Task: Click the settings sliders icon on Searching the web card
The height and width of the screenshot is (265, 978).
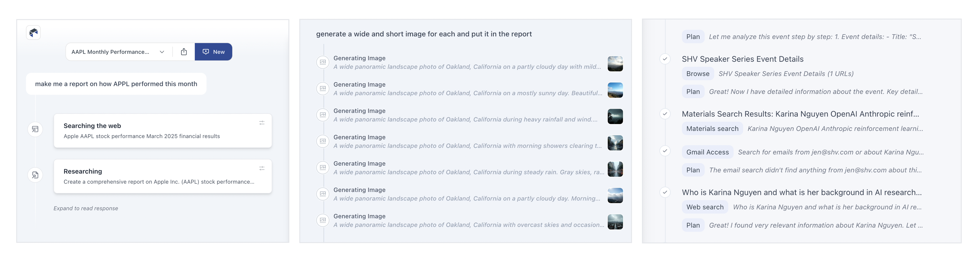Action: pyautogui.click(x=262, y=123)
